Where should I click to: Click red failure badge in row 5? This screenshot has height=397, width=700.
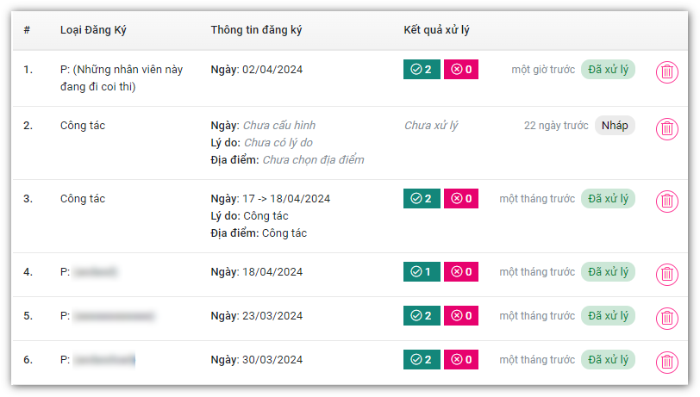461,316
